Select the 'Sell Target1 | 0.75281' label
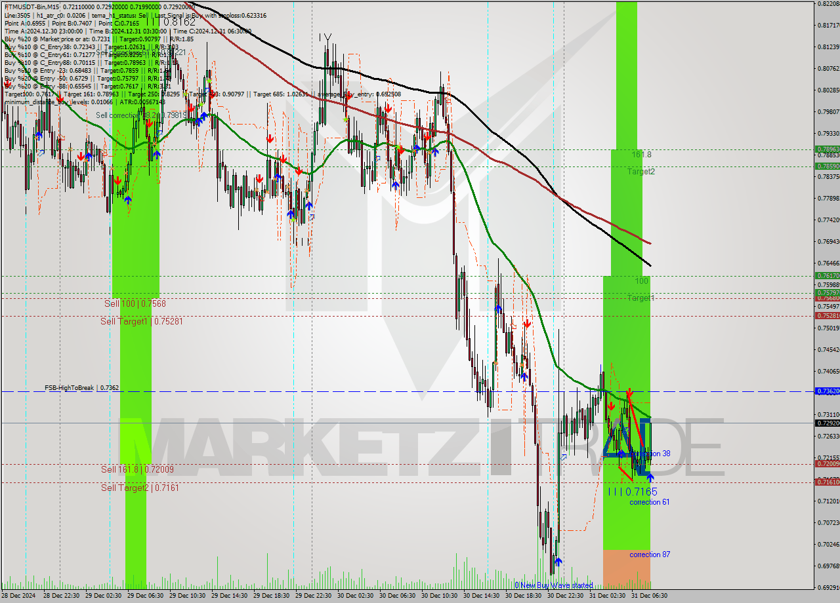 coord(141,321)
